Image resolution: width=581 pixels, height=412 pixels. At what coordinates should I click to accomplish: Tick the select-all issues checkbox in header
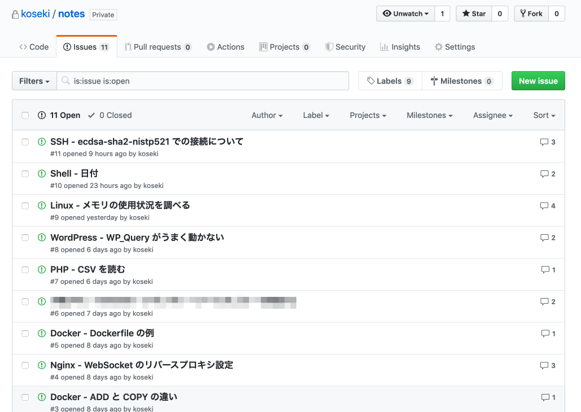click(x=25, y=115)
